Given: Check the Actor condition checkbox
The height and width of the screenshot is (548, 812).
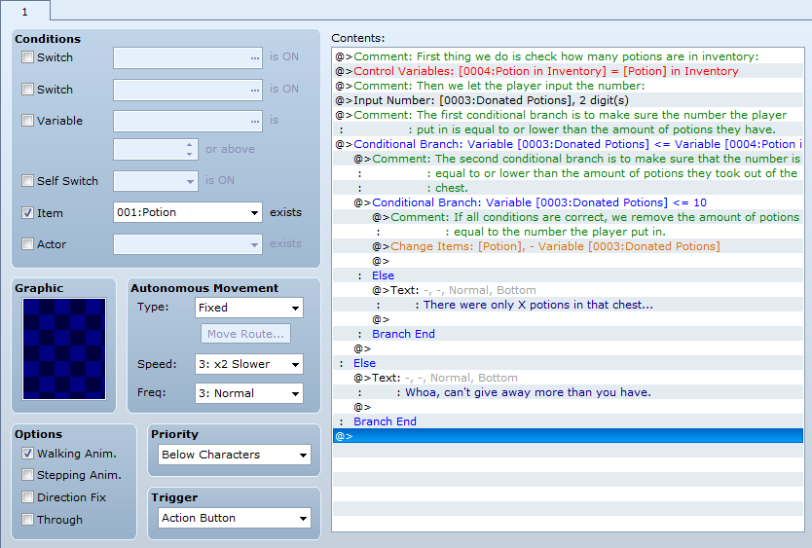Looking at the screenshot, I should 28,244.
